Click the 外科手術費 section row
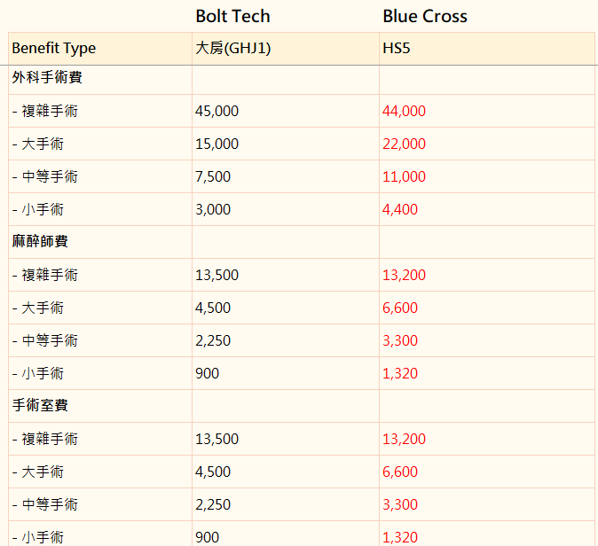 tap(302, 78)
